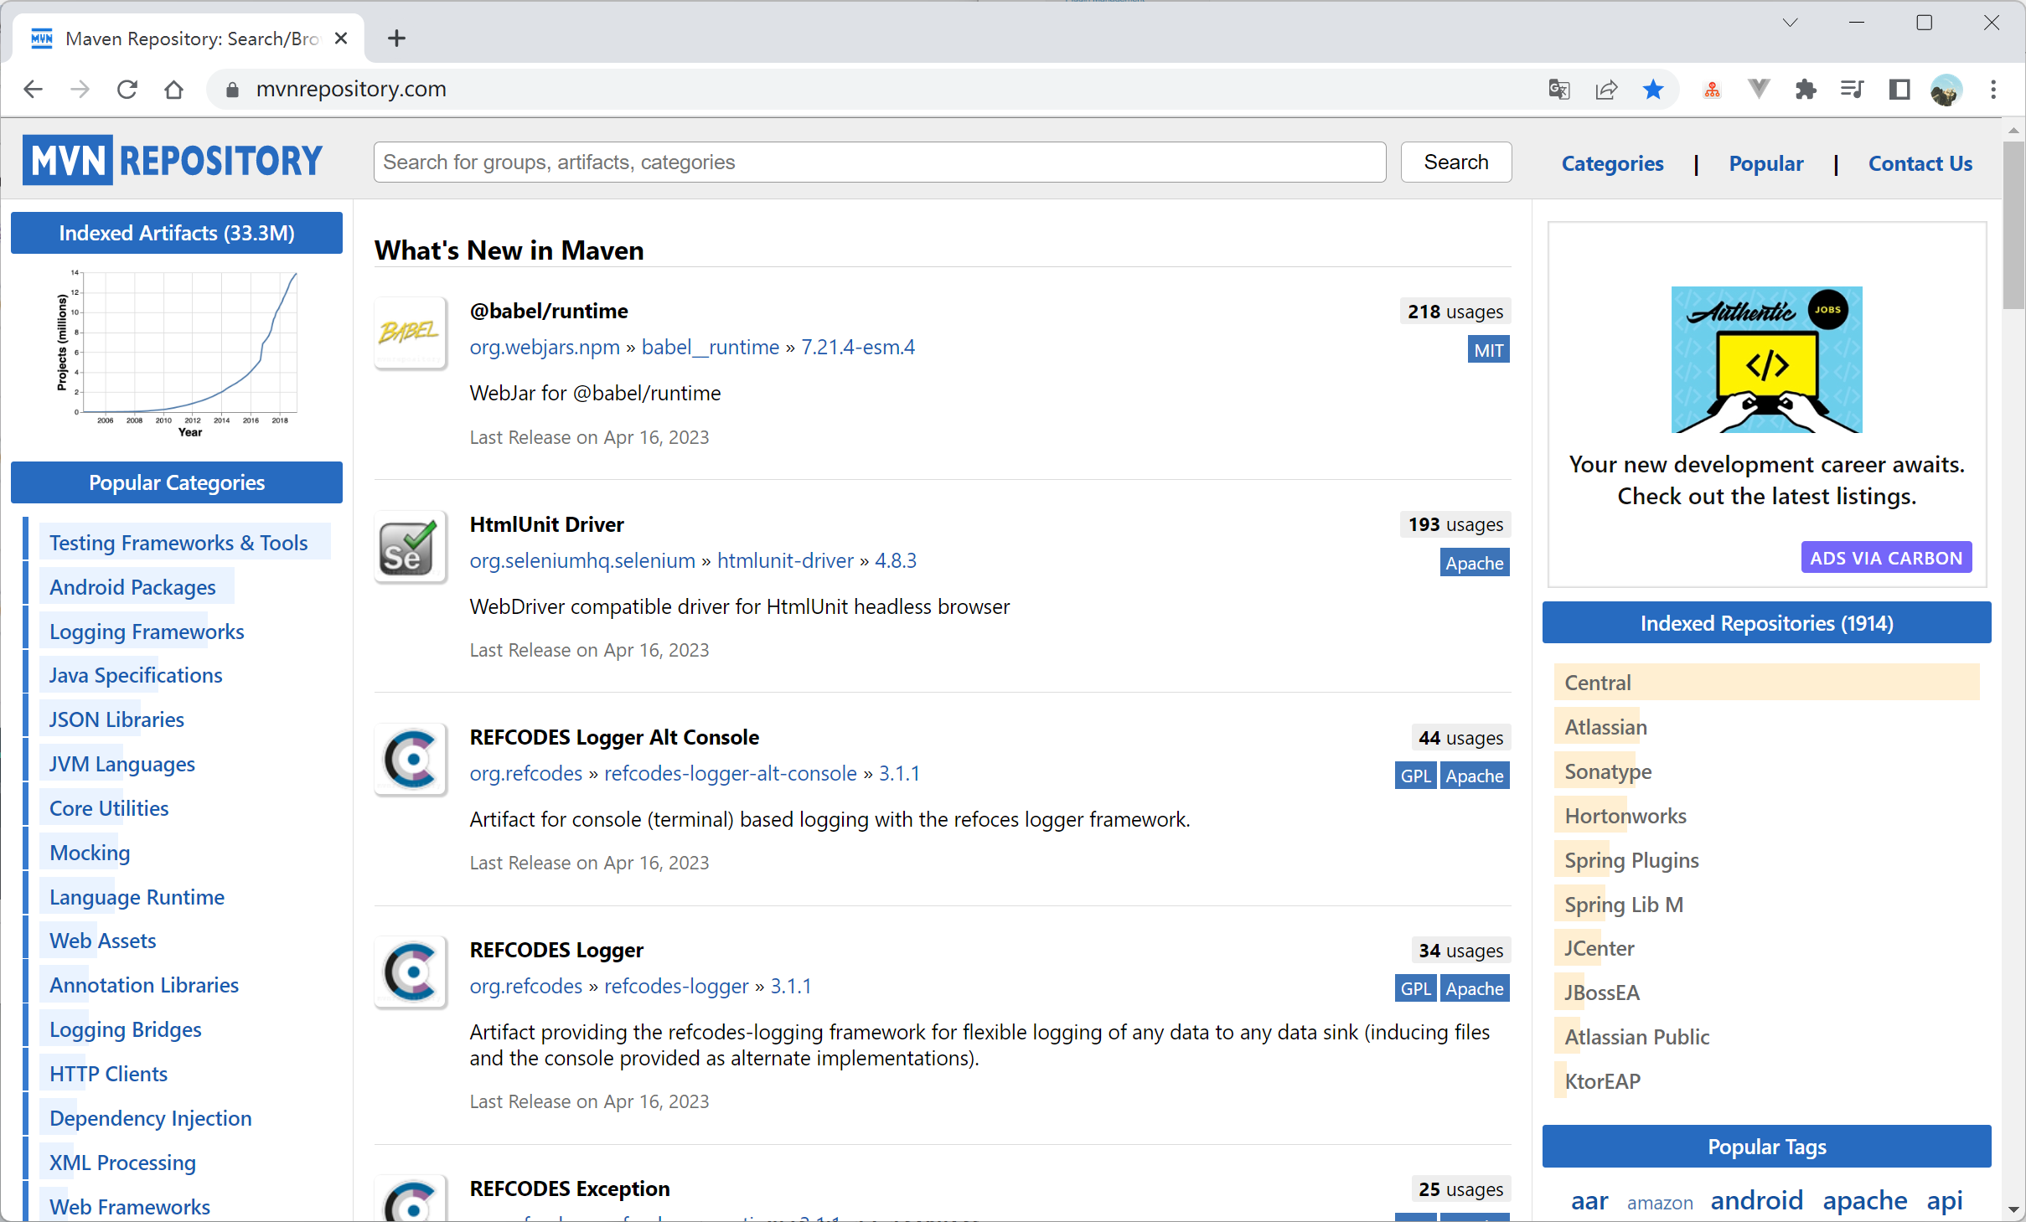2026x1222 pixels.
Task: Open the @babel/runtime title link
Action: pos(549,311)
